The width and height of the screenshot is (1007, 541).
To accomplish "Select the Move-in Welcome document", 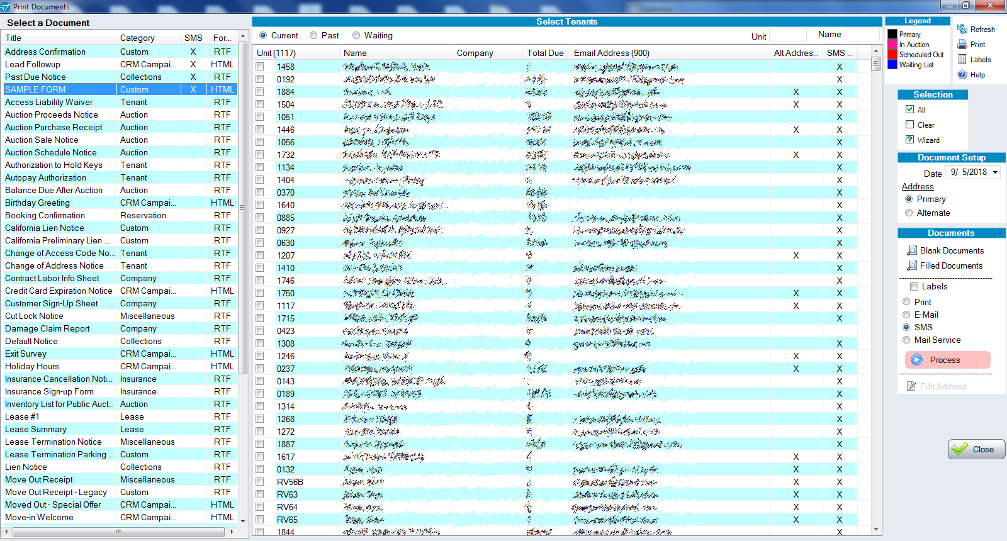I will click(119, 517).
